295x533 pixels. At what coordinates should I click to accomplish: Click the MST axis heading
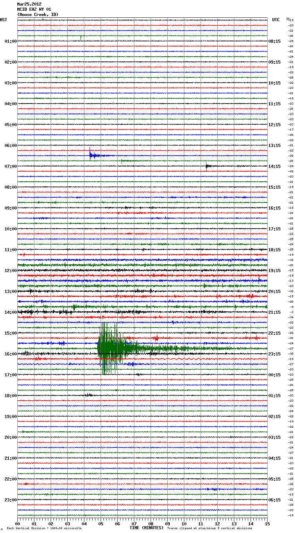[x=3, y=20]
